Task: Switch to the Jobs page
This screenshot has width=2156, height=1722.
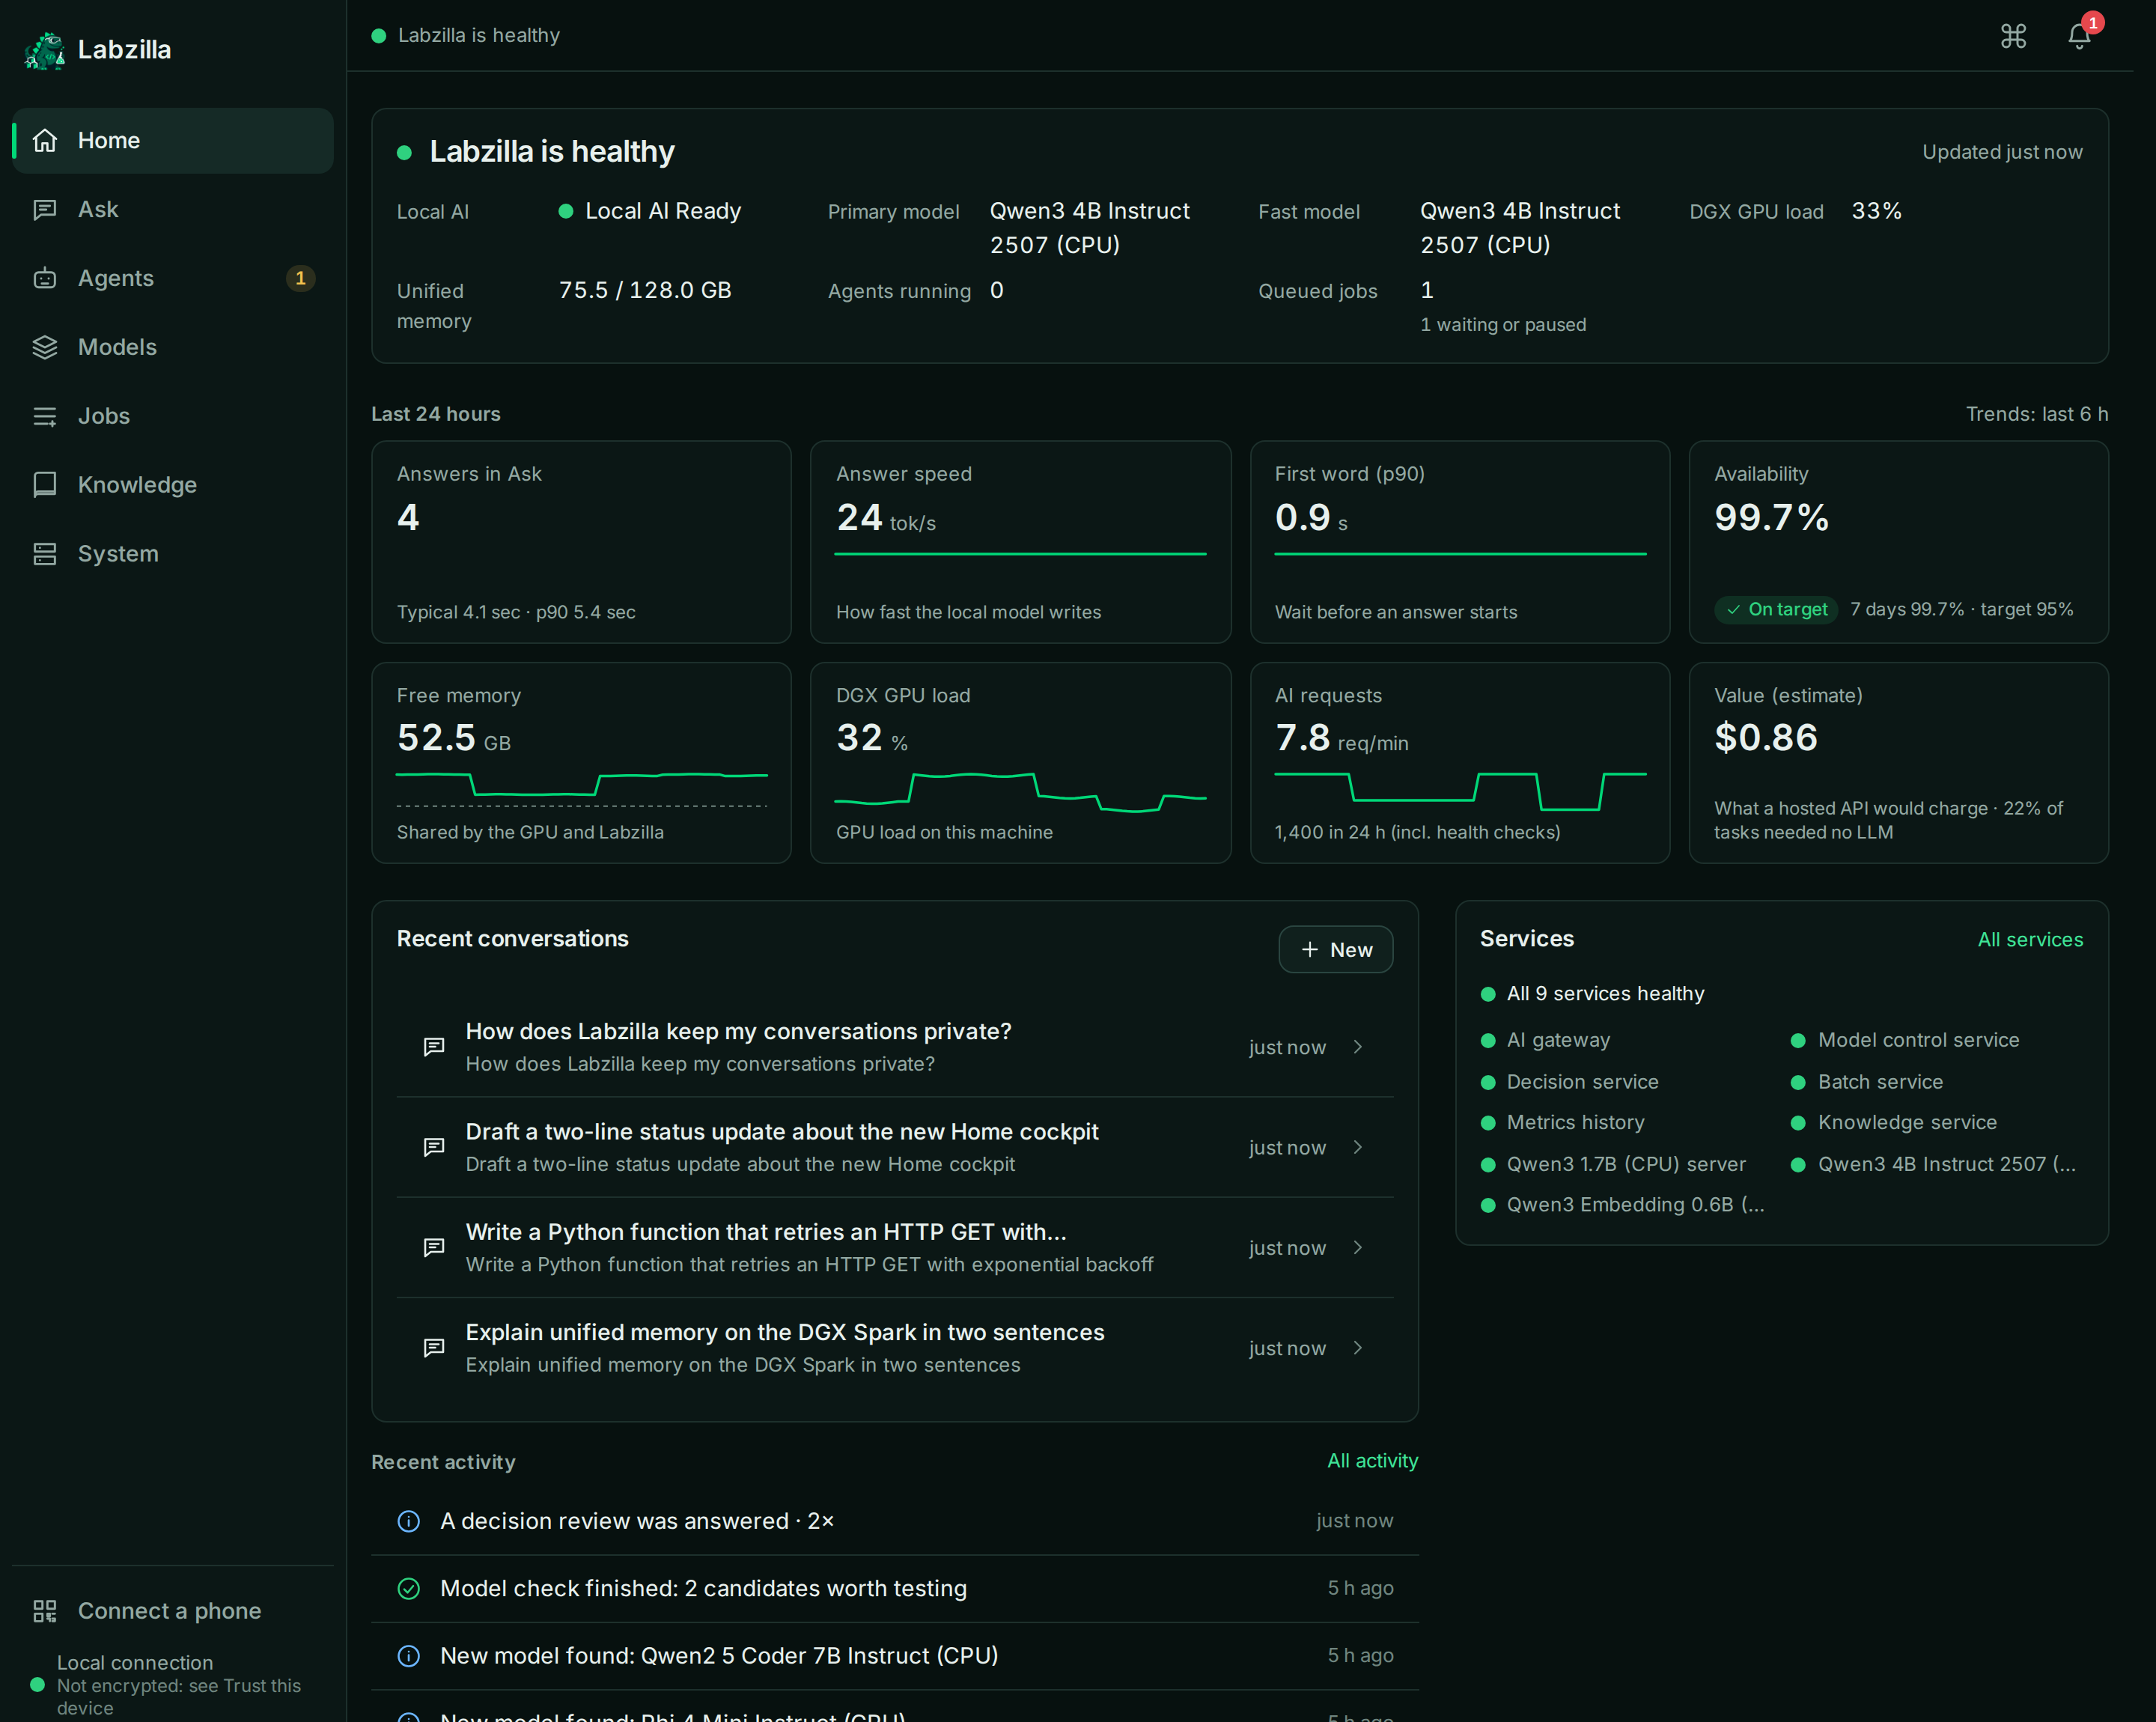Action: click(173, 416)
